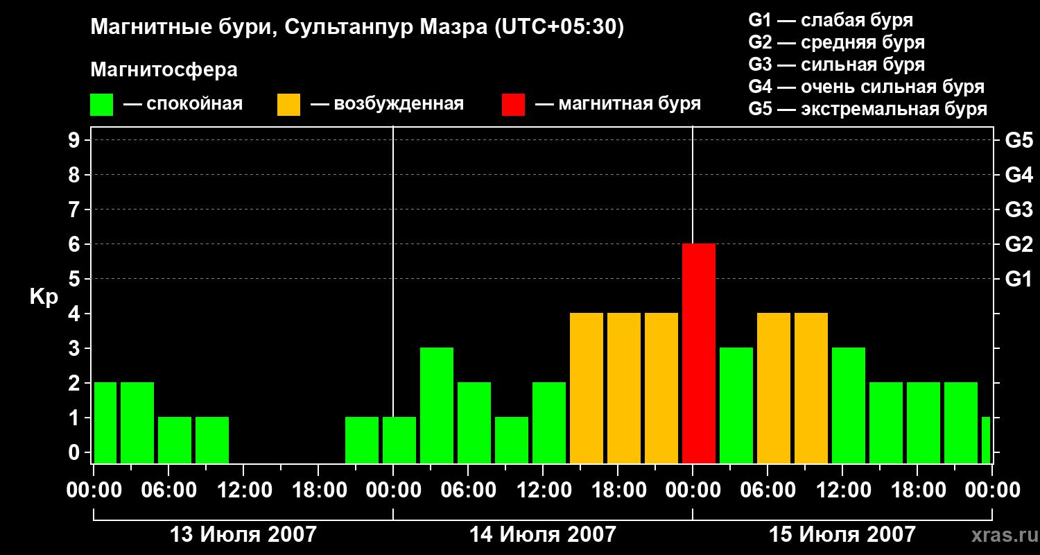Click the 'G3 — сильная буря' legend line
The image size is (1040, 555).
837,64
